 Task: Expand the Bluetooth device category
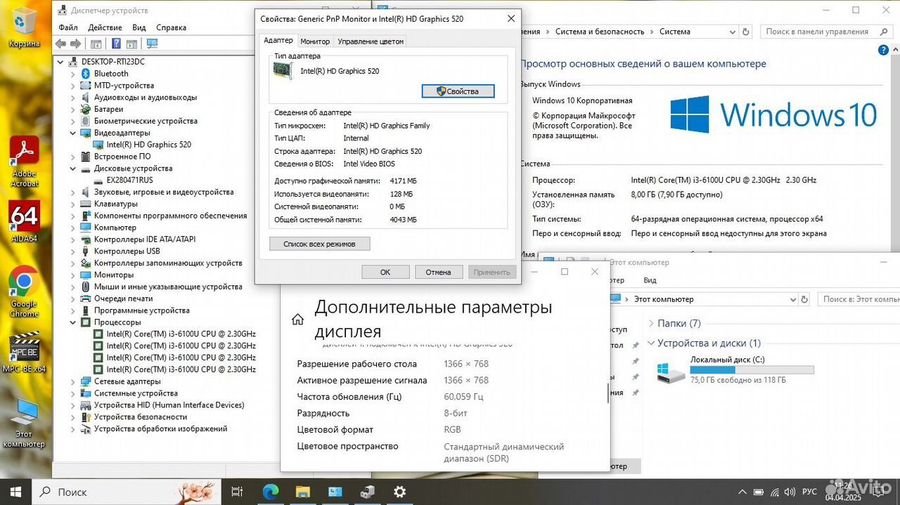click(x=73, y=74)
